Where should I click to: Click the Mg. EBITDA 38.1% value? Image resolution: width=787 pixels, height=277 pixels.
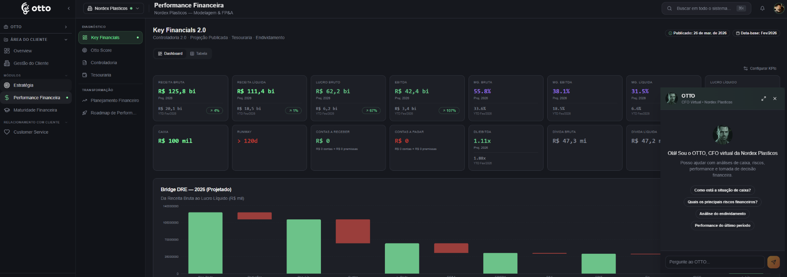tap(561, 92)
